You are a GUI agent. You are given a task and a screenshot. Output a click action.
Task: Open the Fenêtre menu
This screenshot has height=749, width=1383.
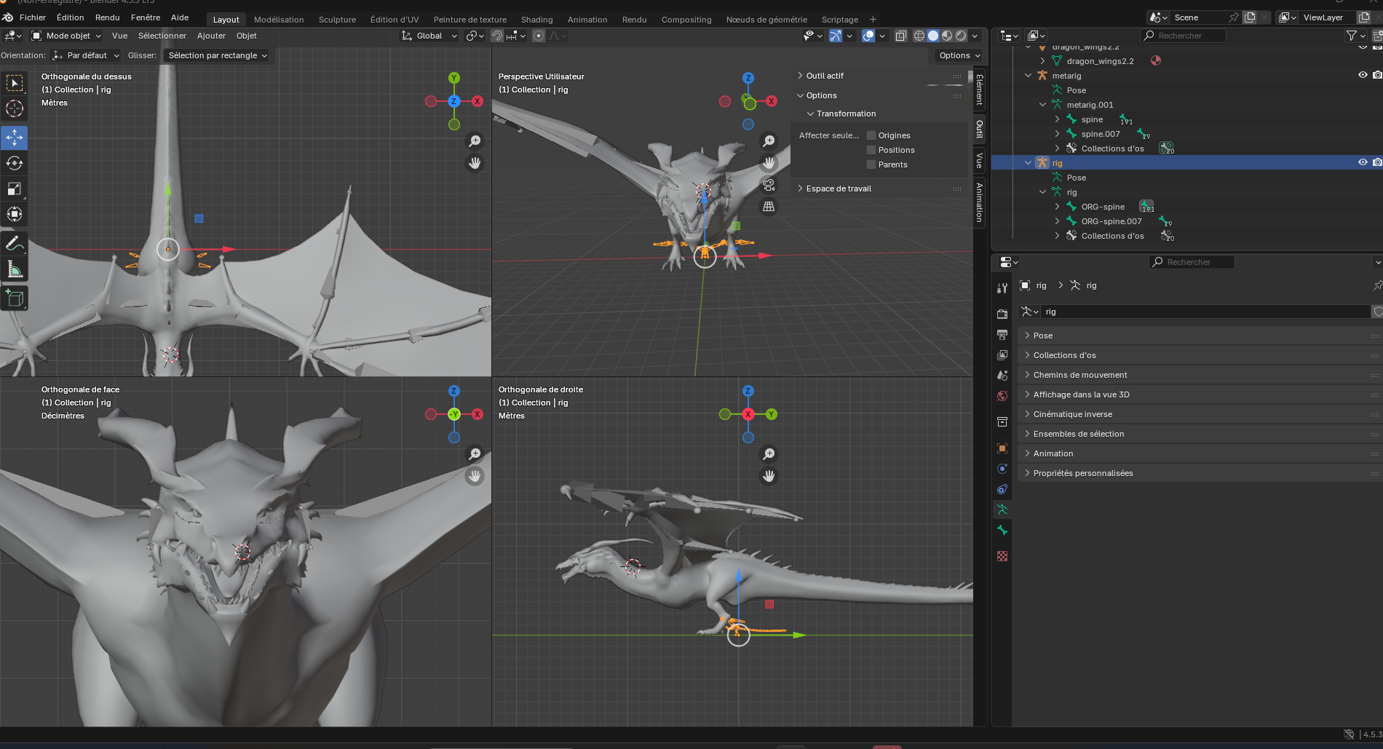[x=146, y=17]
